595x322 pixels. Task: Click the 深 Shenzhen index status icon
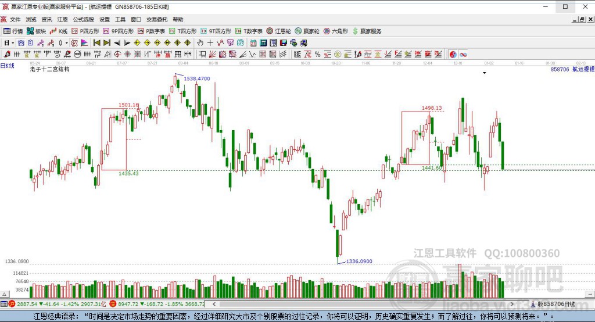point(113,304)
